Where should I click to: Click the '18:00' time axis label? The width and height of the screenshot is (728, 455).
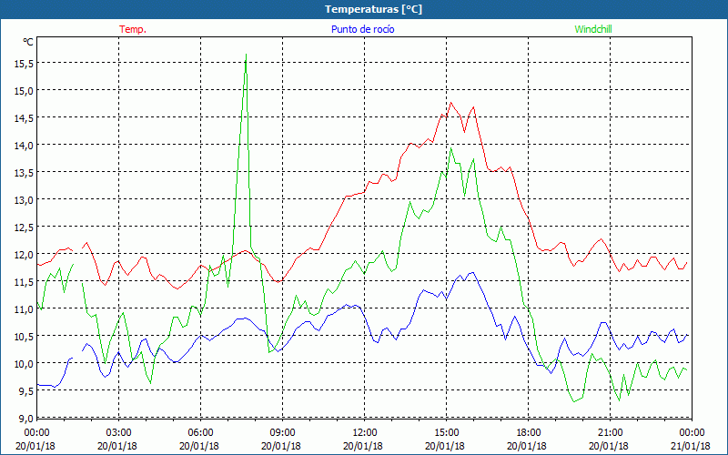(529, 433)
